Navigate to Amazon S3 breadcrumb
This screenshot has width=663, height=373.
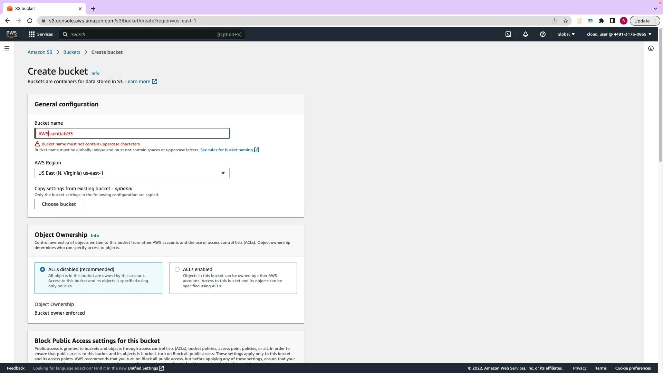pos(40,52)
